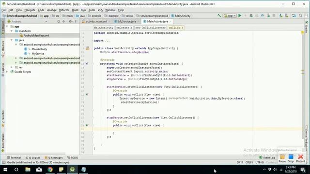This screenshot has width=310, height=174.
Task: Open the Analyze menu
Action: pos(52,10)
